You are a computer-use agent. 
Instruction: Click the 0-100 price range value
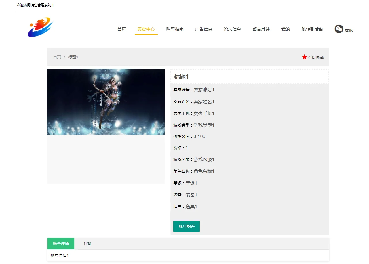click(x=199, y=137)
